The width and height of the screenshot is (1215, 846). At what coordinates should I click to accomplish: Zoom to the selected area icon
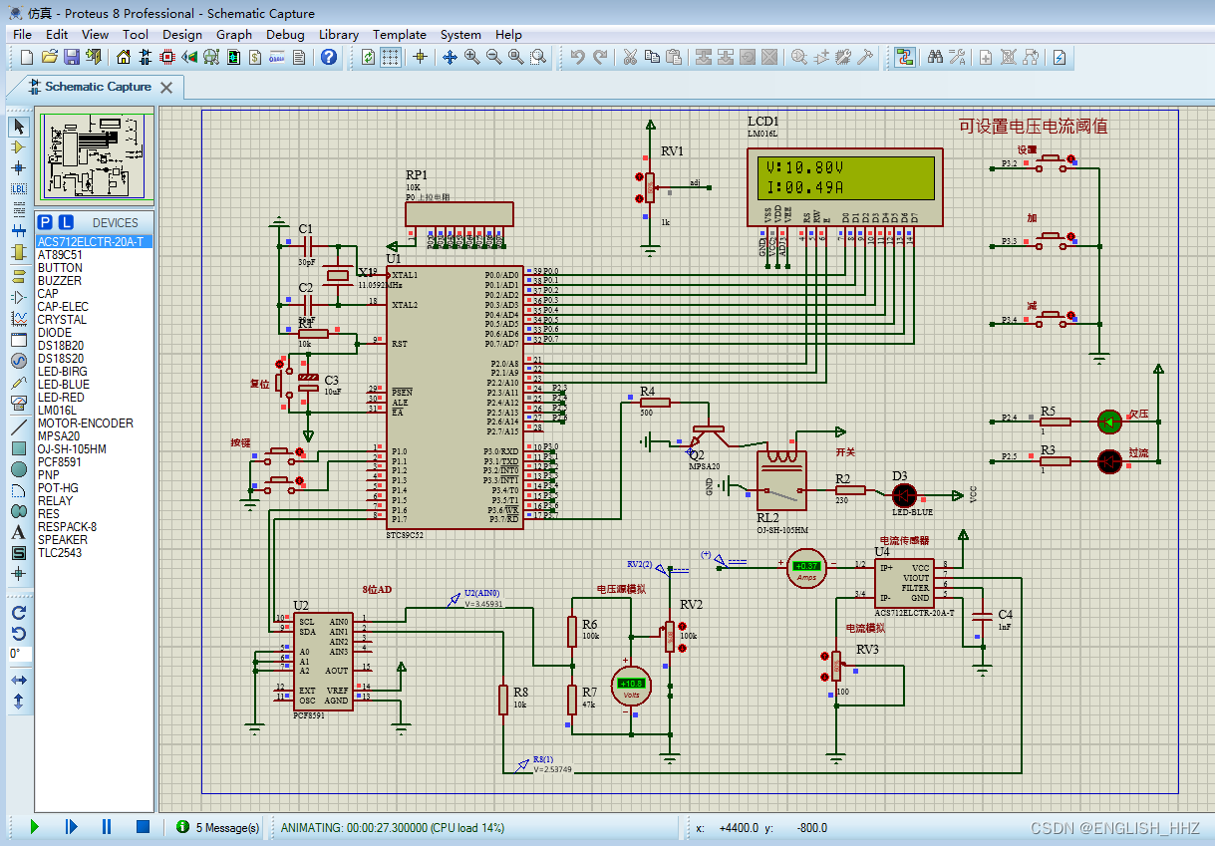pos(538,57)
